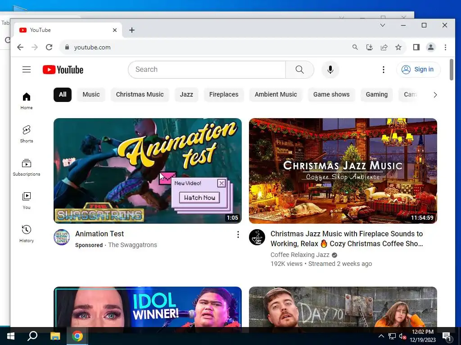Open File Explorer from taskbar
This screenshot has width=461, height=345.
pyautogui.click(x=55, y=336)
